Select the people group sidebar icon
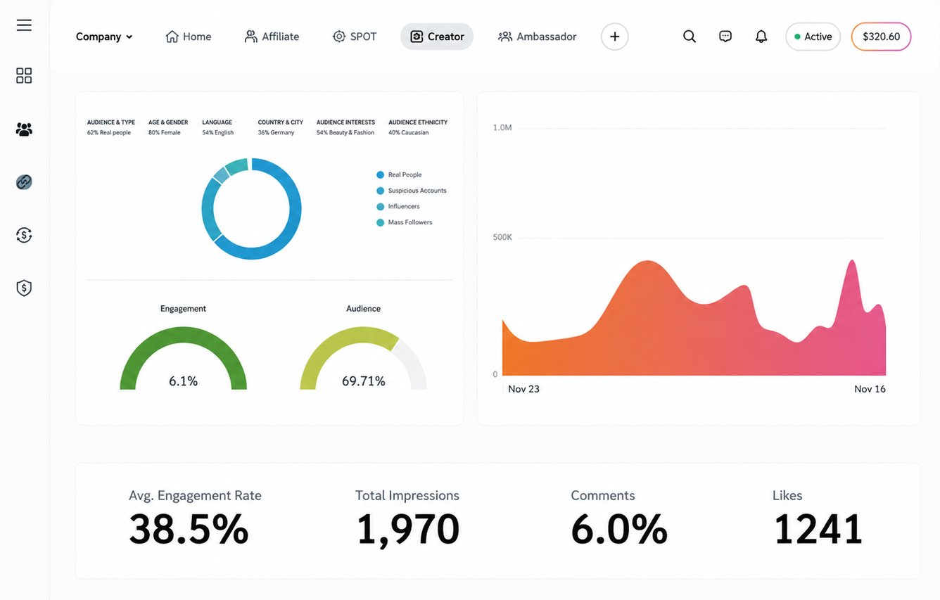 coord(24,129)
